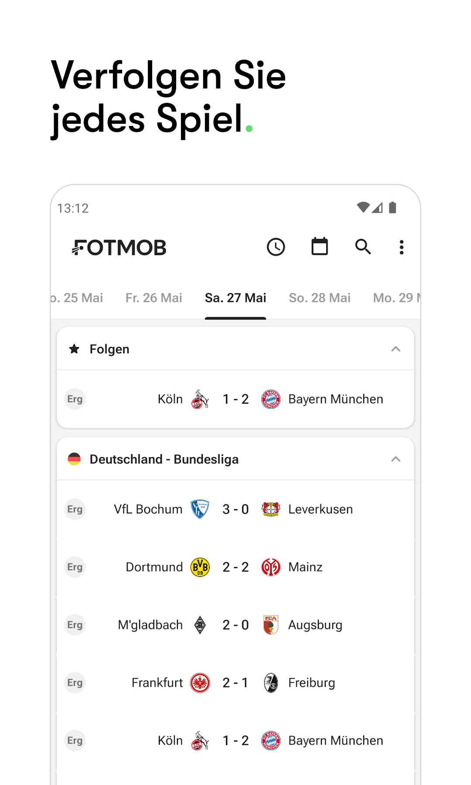This screenshot has width=471, height=785.
Task: Collapse the Deutschland - Bundesliga section
Action: click(x=396, y=459)
